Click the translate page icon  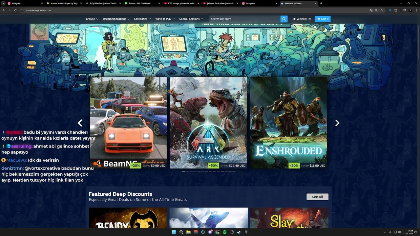[371, 10]
